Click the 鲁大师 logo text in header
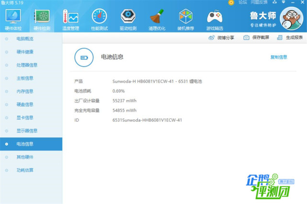The width and height of the screenshot is (307, 204). point(263,16)
